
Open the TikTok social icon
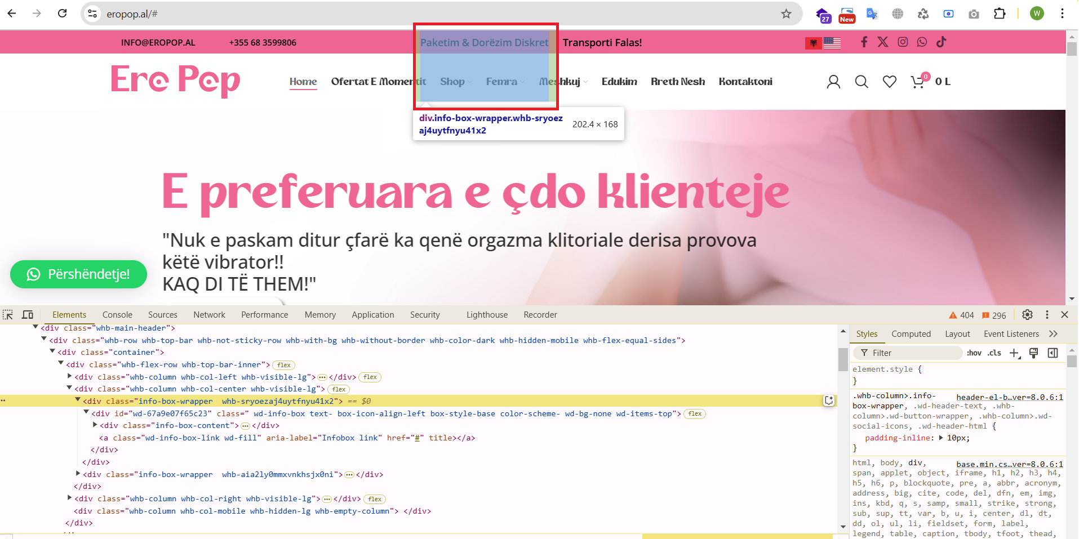pyautogui.click(x=941, y=42)
